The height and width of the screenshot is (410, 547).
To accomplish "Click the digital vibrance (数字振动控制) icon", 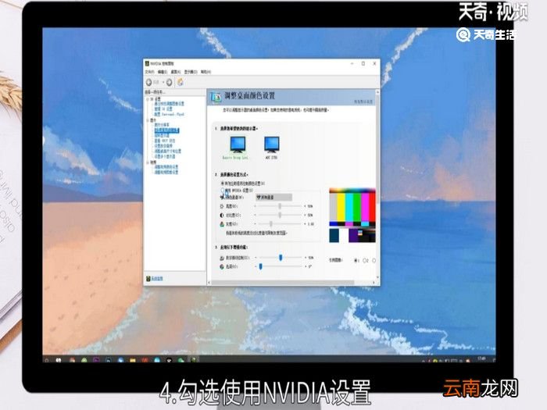I will click(222, 258).
